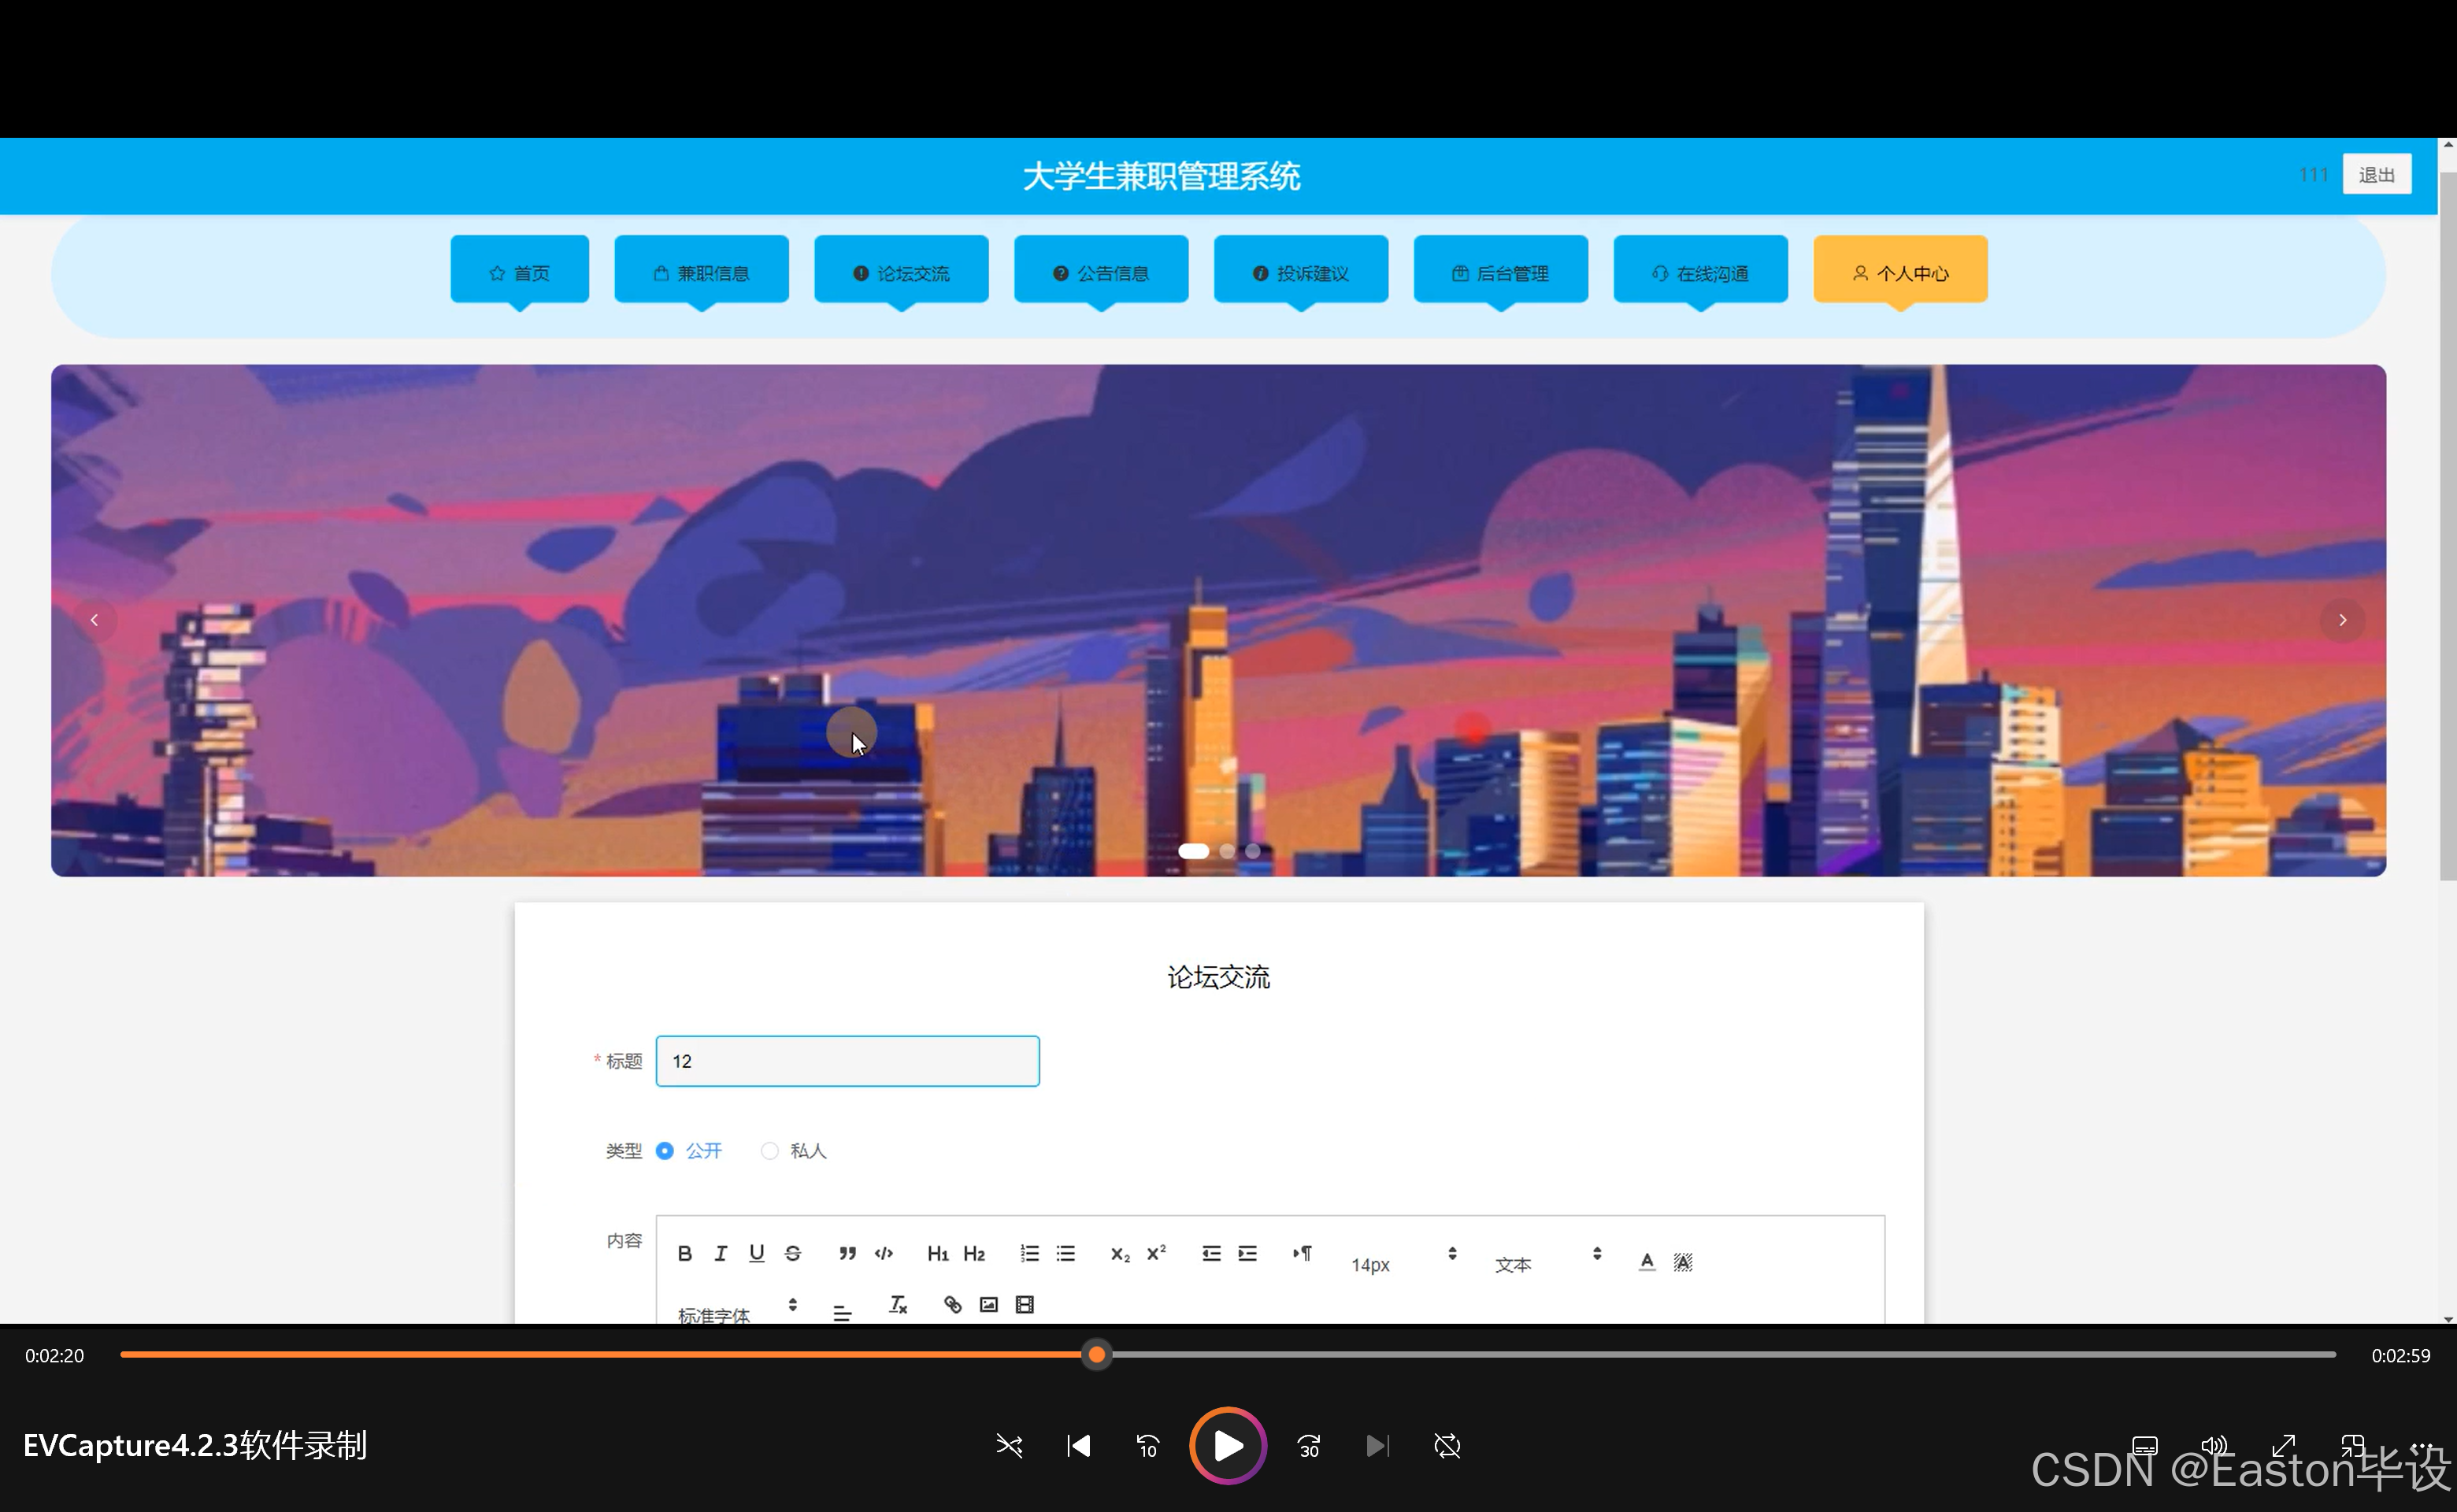Open the 首页 navigation tab
Screen dimensions: 2457x1512
(519, 272)
